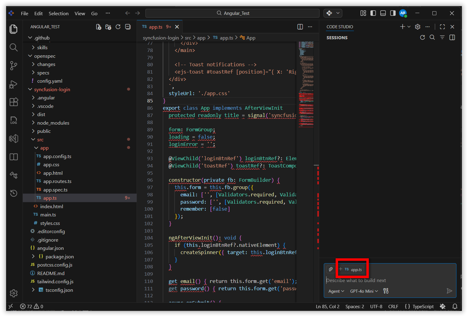The image size is (468, 317).
Task: Toggle the sessions filter
Action: coord(442,37)
